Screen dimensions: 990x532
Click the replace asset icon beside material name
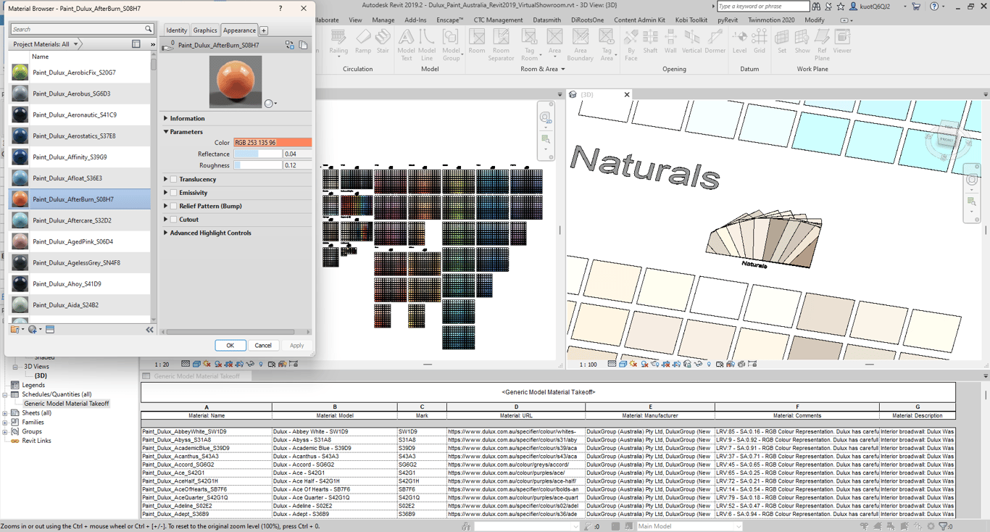(290, 45)
